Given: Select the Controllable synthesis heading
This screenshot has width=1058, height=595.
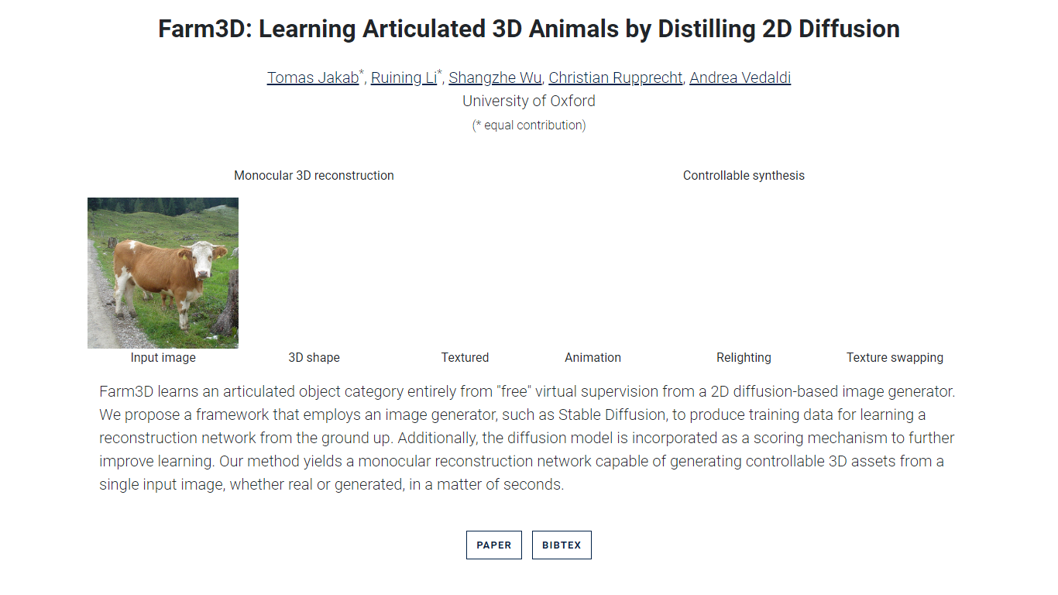Looking at the screenshot, I should coord(744,176).
